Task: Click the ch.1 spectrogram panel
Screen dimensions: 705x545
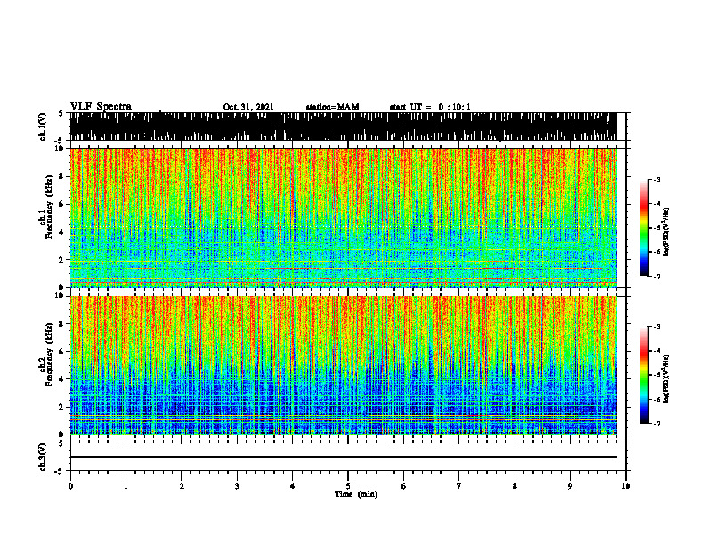Action: tap(343, 217)
